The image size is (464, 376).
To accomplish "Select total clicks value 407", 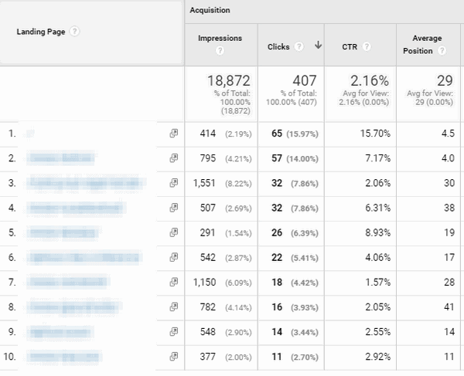I will coord(305,80).
